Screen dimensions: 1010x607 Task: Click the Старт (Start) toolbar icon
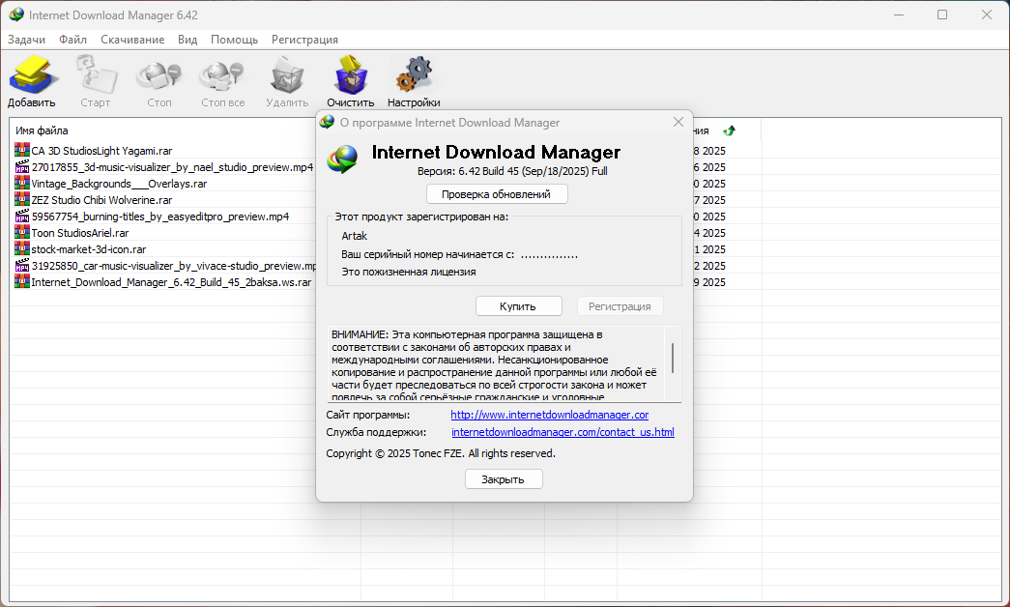pyautogui.click(x=95, y=75)
